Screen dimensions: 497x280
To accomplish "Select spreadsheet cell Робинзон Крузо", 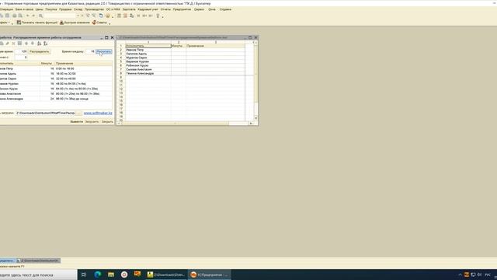I will coord(148,65).
